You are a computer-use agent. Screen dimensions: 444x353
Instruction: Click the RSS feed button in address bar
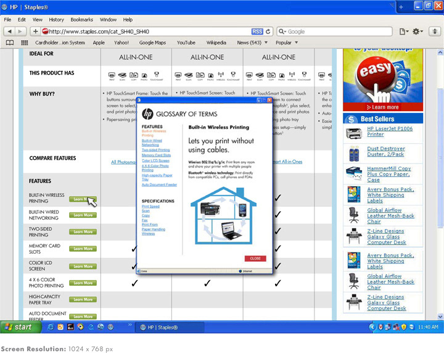point(257,31)
